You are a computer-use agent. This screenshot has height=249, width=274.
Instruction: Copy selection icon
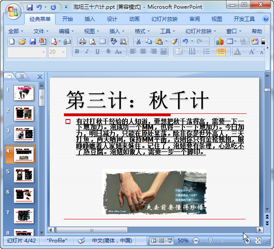(x=148, y=41)
